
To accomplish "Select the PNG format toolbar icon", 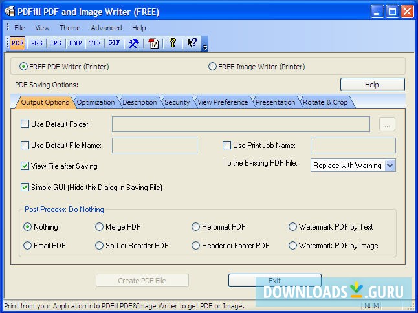I will click(37, 43).
